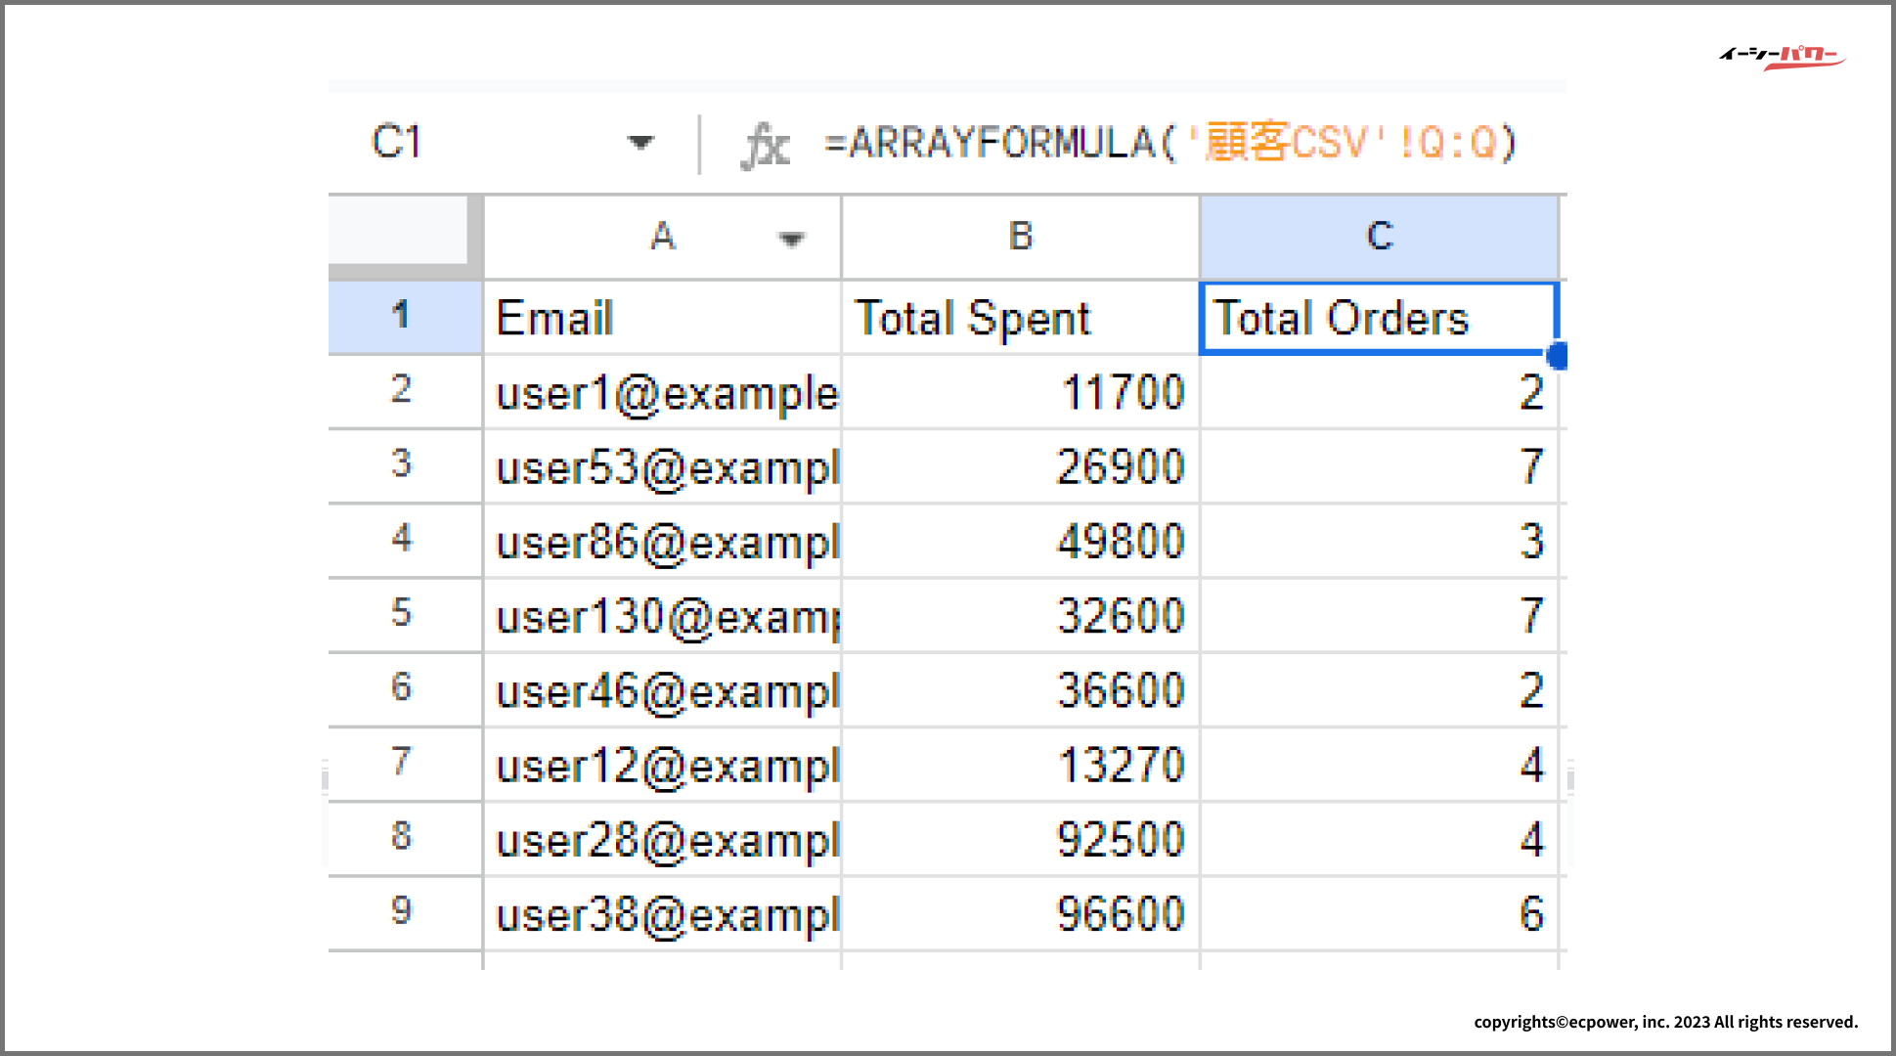1896x1056 pixels.
Task: Select row 9 header
Action: point(402,911)
